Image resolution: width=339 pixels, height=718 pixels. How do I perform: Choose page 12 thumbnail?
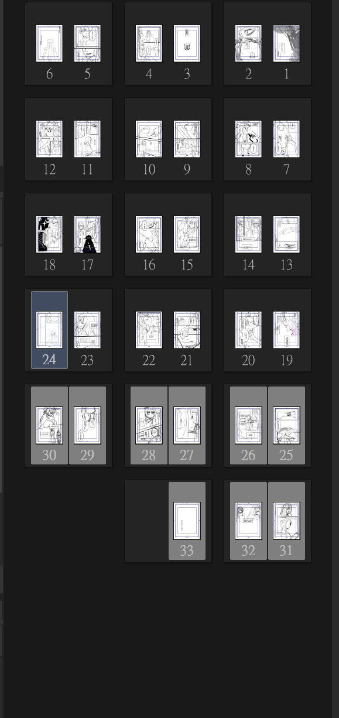49,139
